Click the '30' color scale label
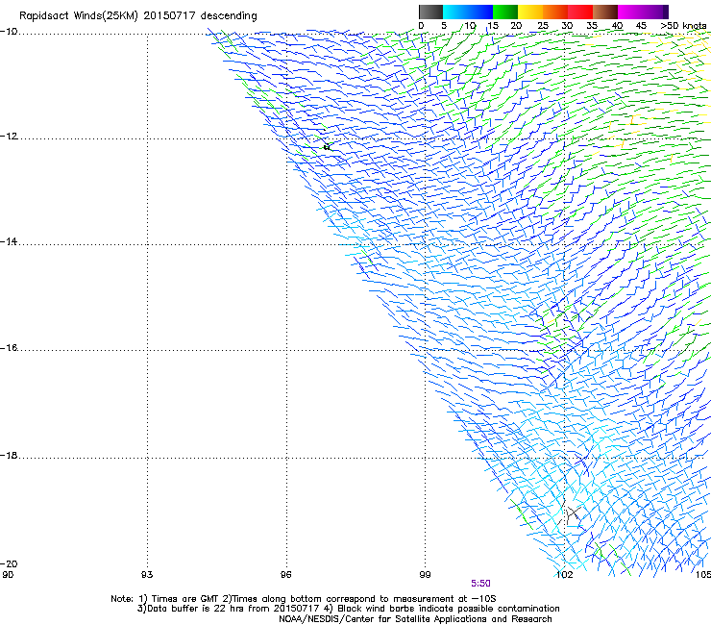This screenshot has height=625, width=711. [567, 26]
